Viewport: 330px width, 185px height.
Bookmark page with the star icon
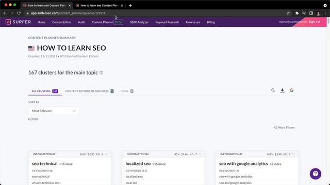tap(288, 13)
